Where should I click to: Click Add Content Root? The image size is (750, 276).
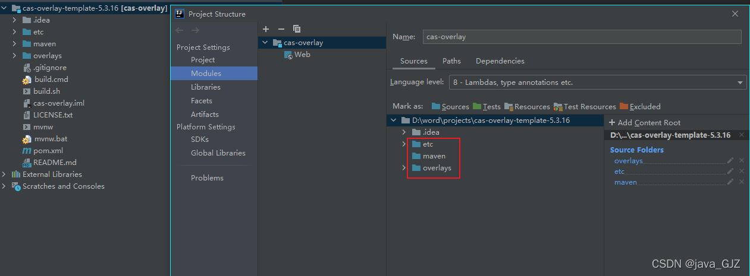(x=644, y=122)
